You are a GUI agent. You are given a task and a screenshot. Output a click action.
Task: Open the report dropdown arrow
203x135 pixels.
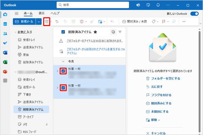pyautogui.click(x=86, y=22)
